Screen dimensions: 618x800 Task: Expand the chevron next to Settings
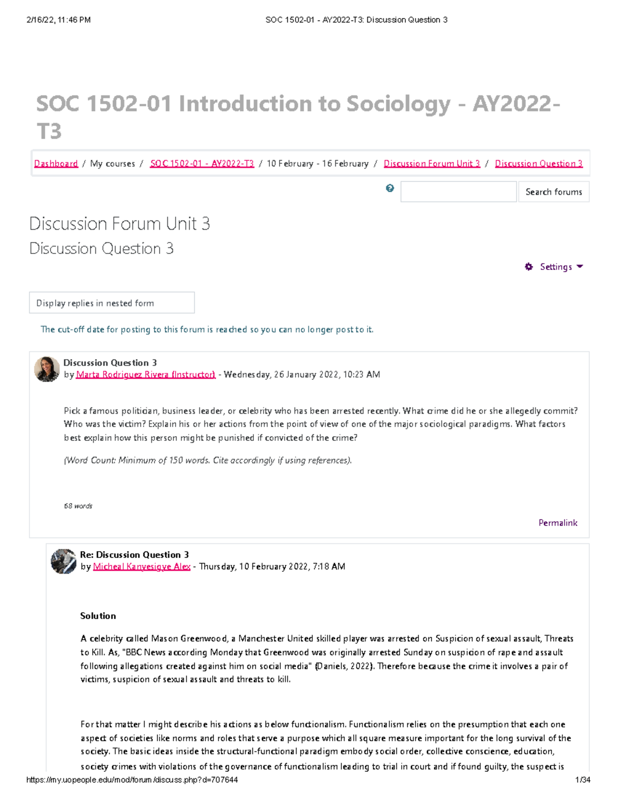tap(580, 267)
